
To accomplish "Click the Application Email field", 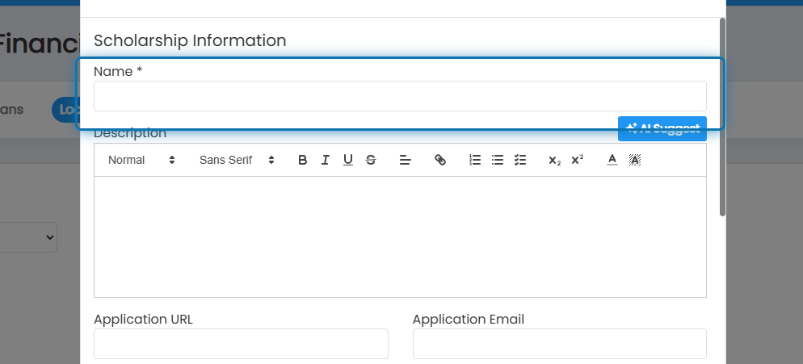I will [560, 344].
